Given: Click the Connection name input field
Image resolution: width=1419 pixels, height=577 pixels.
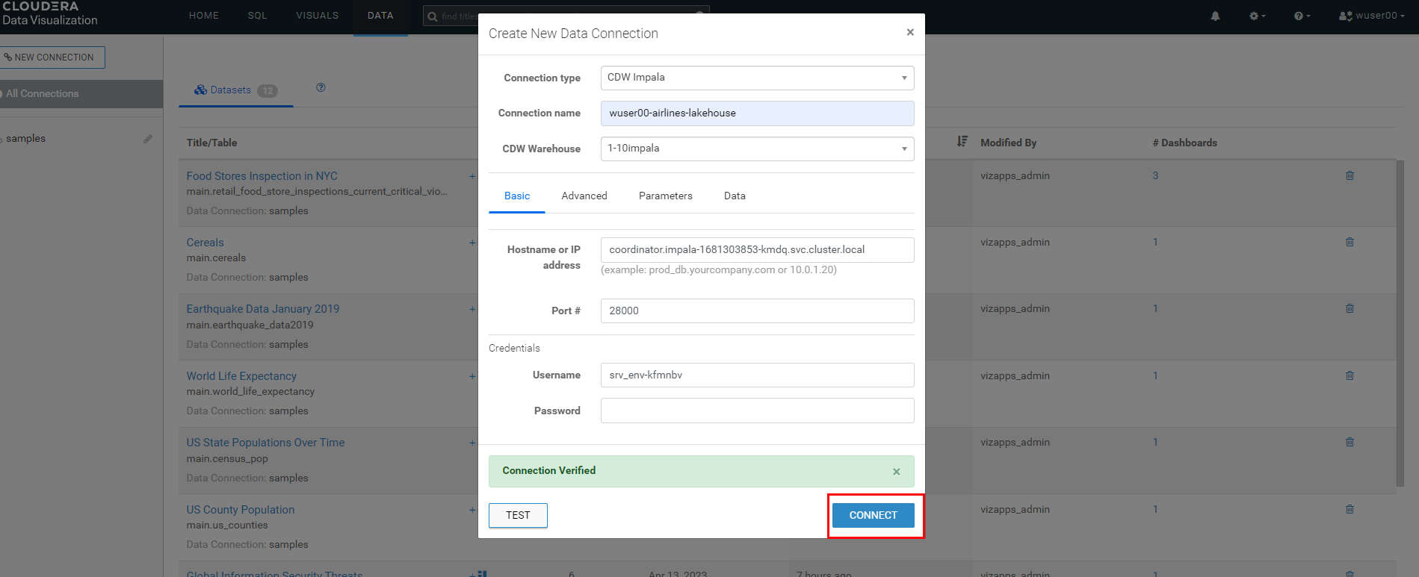Looking at the screenshot, I should 757,113.
